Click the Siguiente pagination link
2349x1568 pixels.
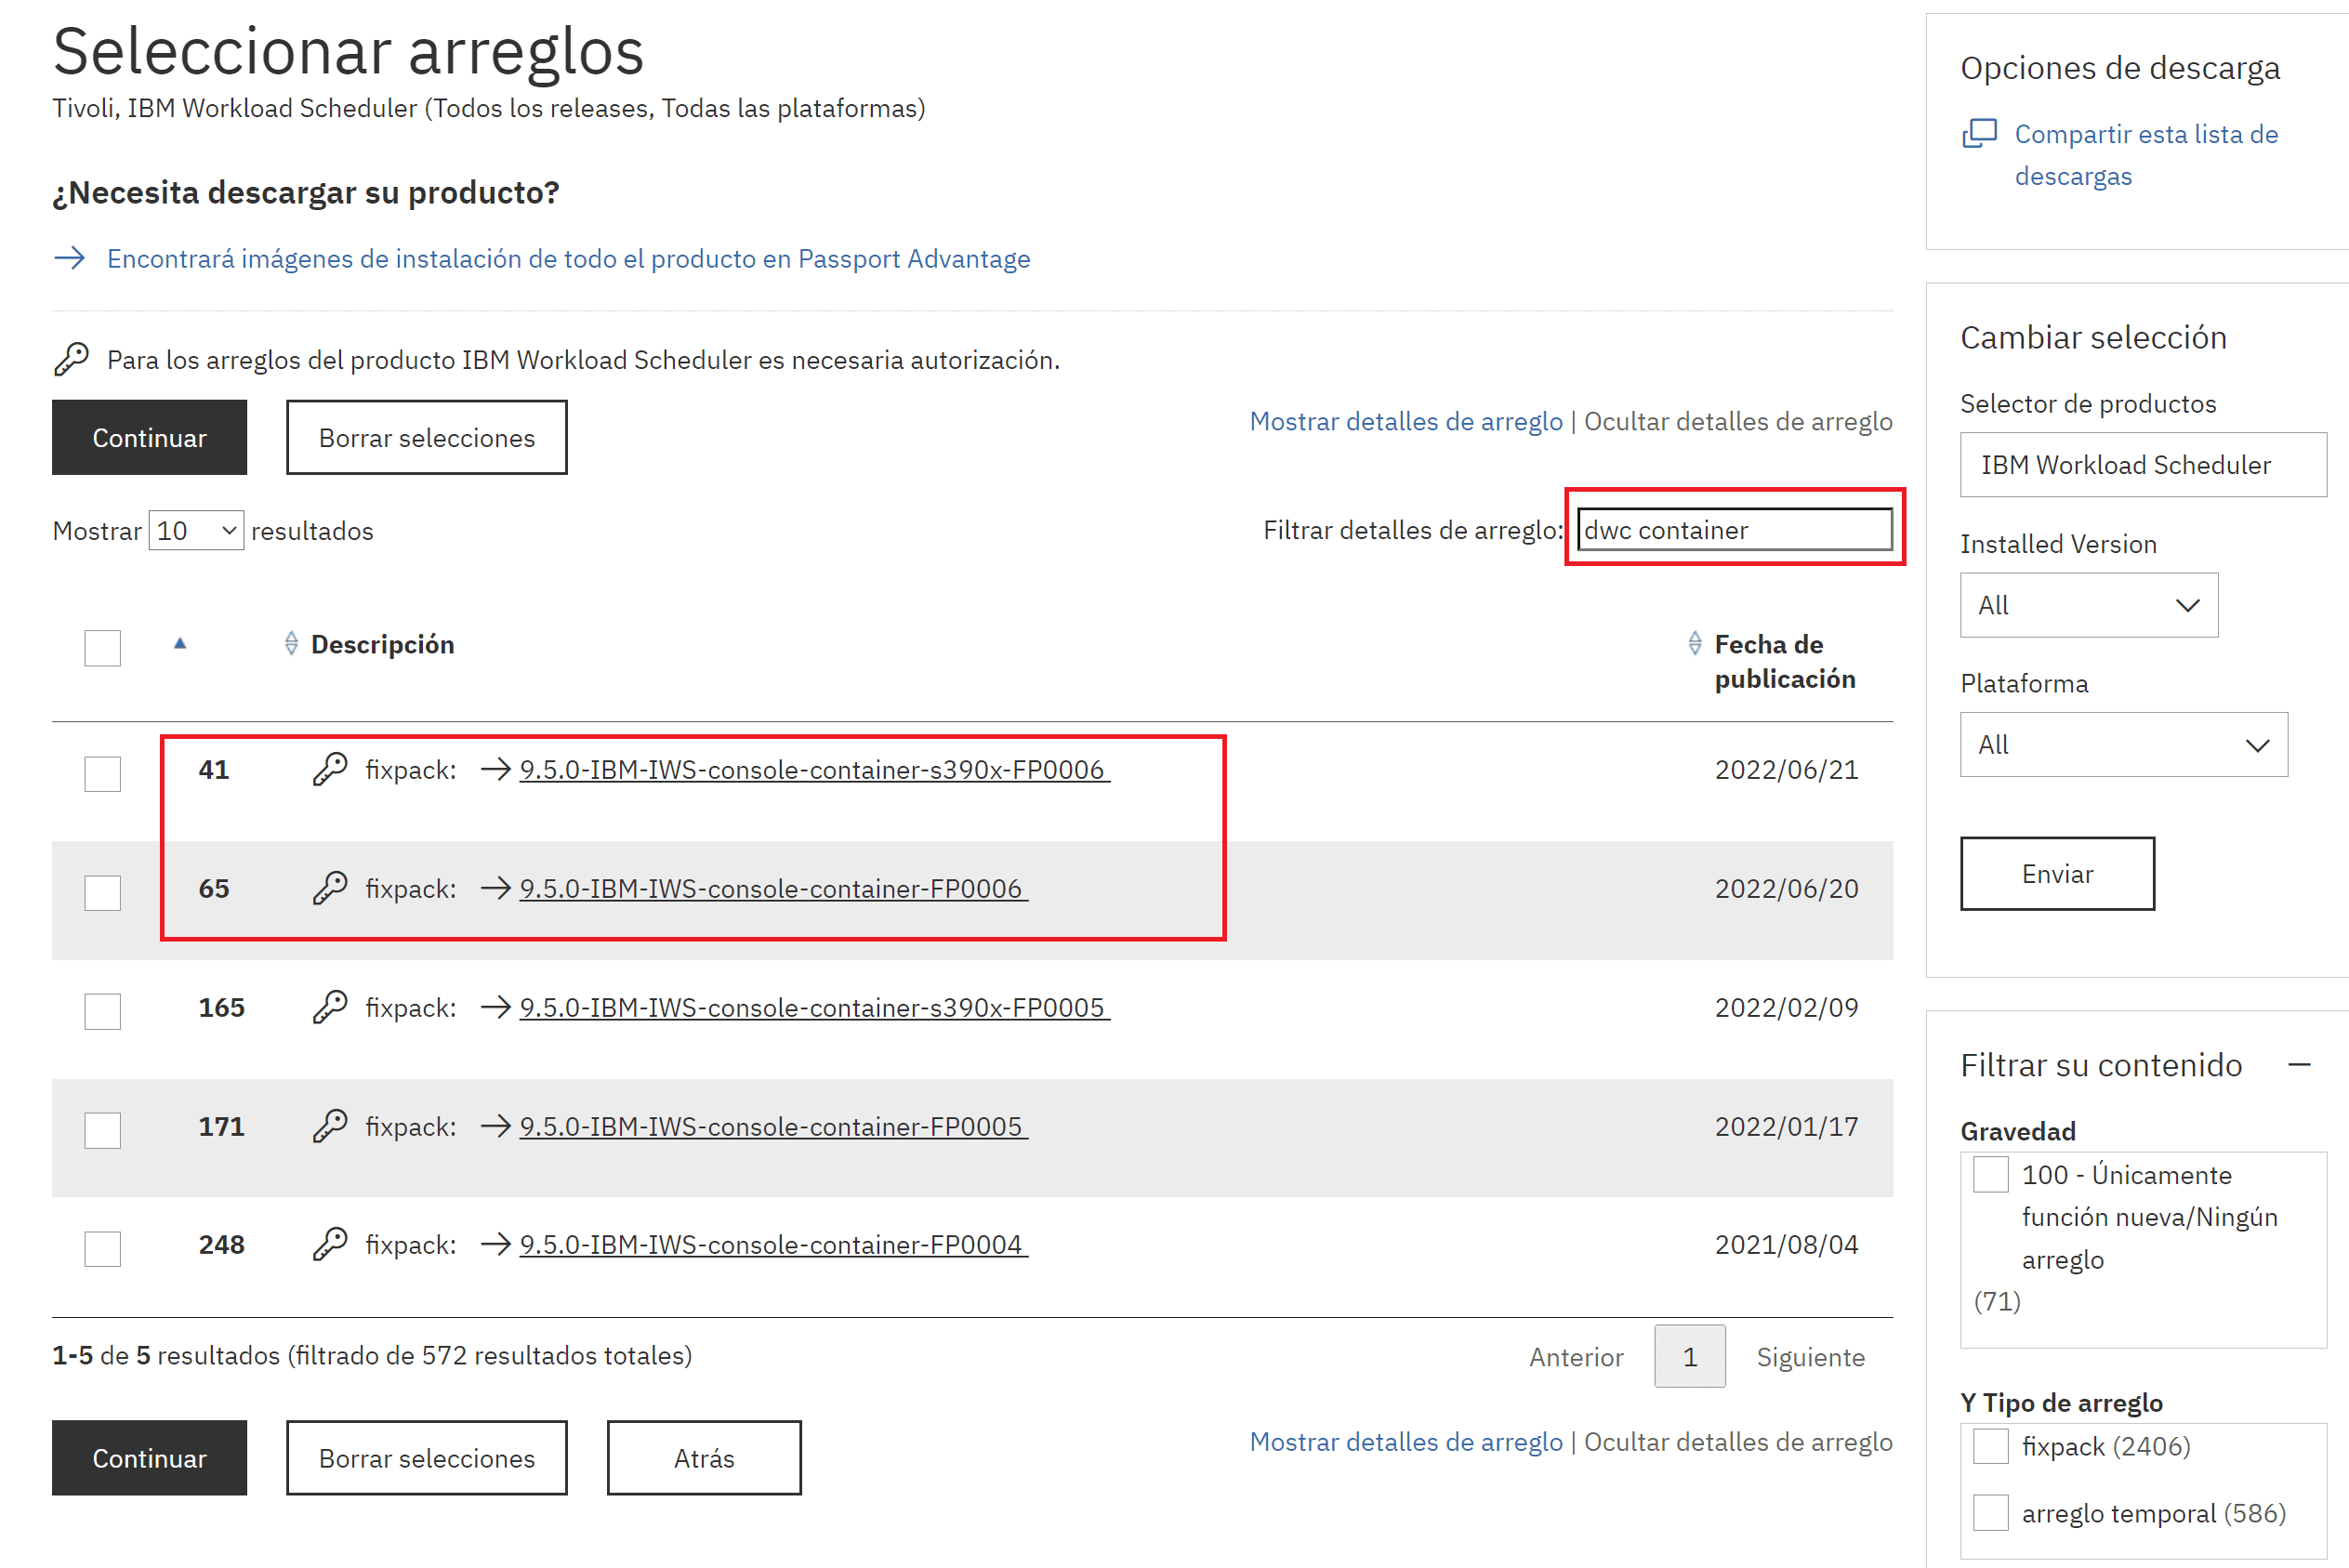(1811, 1357)
